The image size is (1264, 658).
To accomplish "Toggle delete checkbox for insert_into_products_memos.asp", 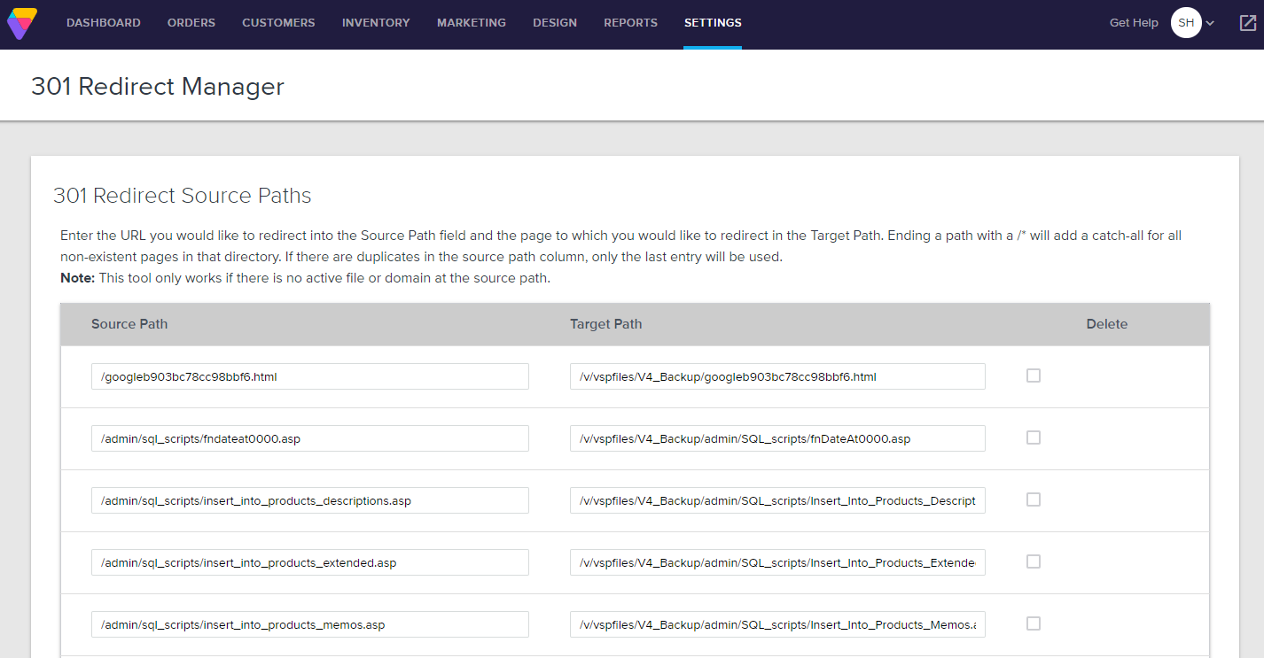I will coord(1033,623).
